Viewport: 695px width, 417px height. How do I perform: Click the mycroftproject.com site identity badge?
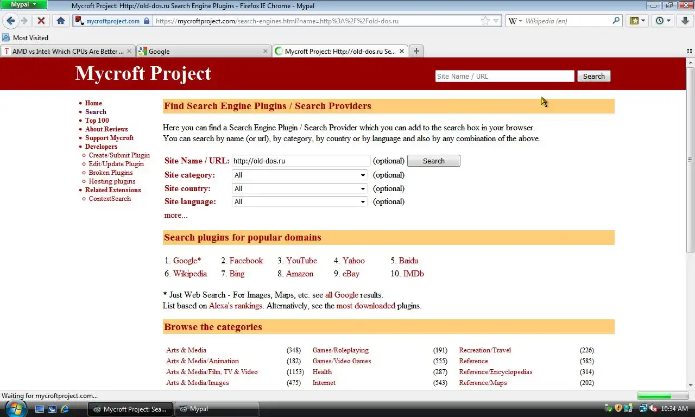112,21
